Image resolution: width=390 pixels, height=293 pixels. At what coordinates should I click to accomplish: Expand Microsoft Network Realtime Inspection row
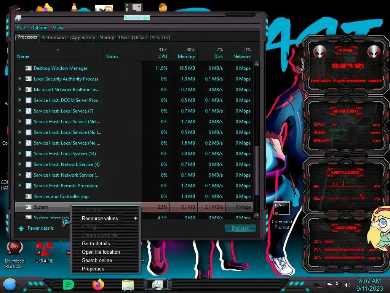pyautogui.click(x=19, y=89)
